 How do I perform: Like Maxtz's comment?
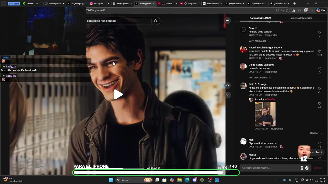320,159
